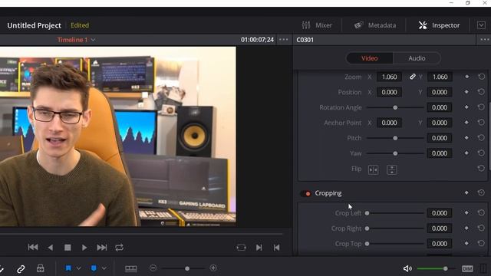
Task: Open the flag color dropdown arrow
Action: (78, 268)
